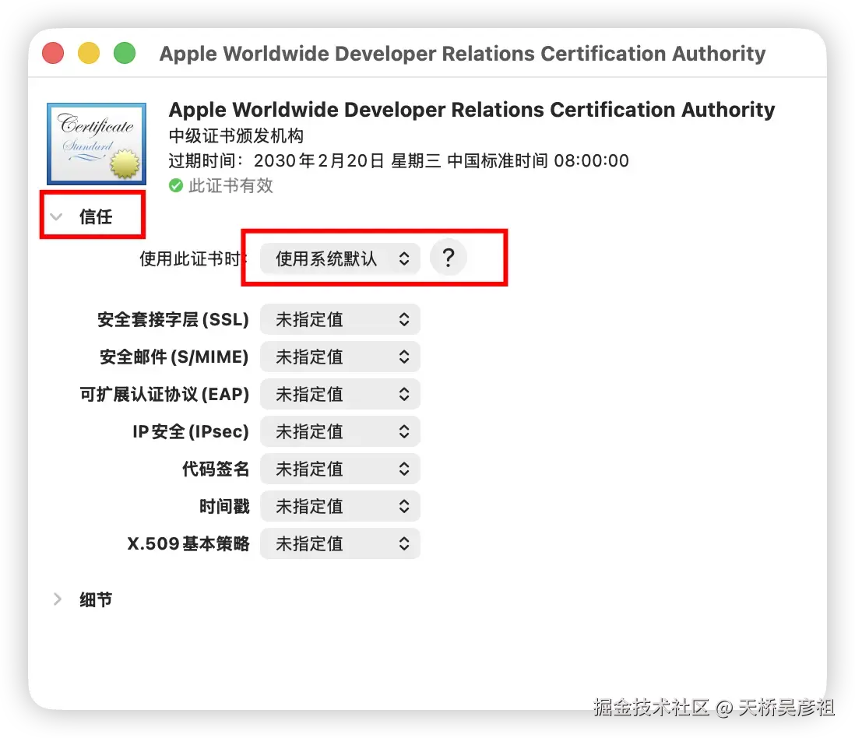Open the 时间戳 dropdown
The width and height of the screenshot is (855, 738).
pyautogui.click(x=340, y=506)
